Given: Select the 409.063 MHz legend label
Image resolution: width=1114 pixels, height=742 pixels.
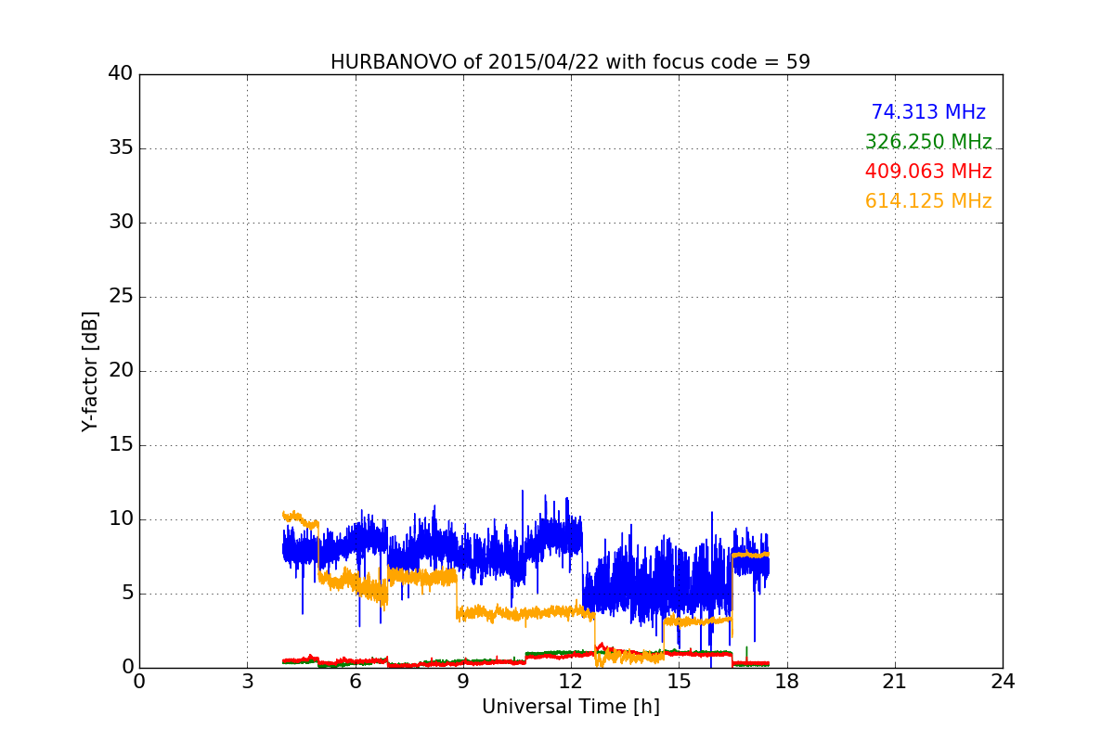Looking at the screenshot, I should coord(928,172).
